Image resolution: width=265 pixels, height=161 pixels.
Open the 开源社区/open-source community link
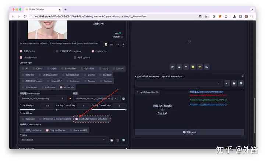point(206,92)
